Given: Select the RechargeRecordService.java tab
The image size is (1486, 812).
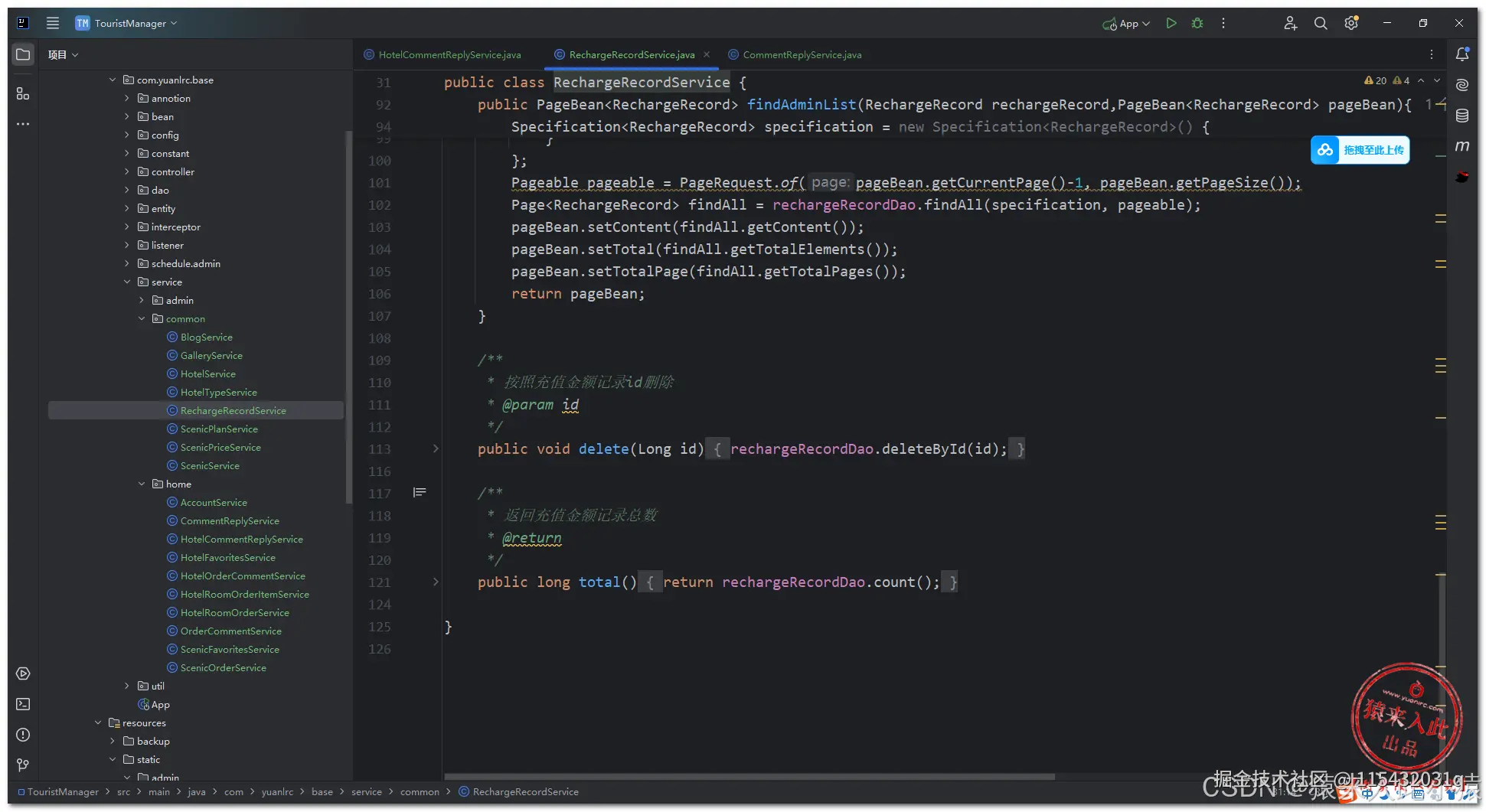Looking at the screenshot, I should [x=632, y=54].
